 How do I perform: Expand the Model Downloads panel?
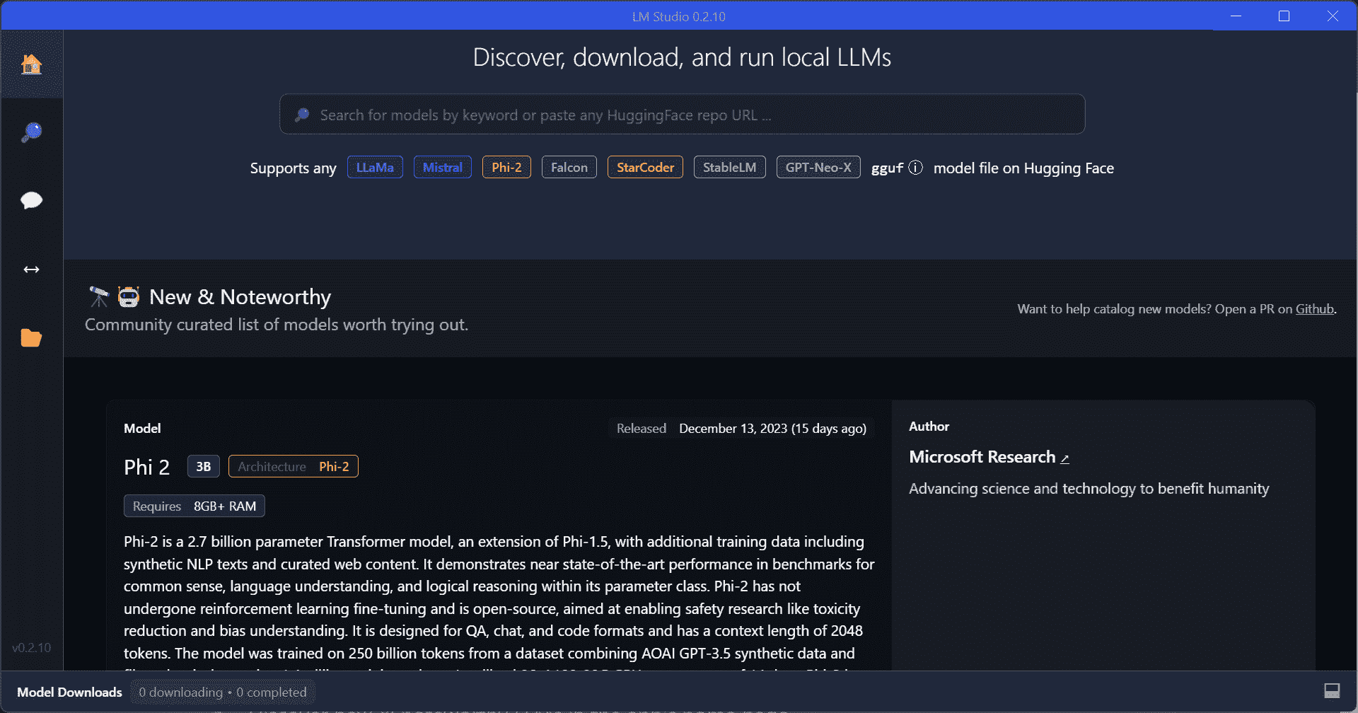70,691
